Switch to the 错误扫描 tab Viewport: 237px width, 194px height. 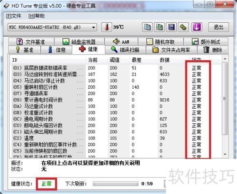click(126, 50)
